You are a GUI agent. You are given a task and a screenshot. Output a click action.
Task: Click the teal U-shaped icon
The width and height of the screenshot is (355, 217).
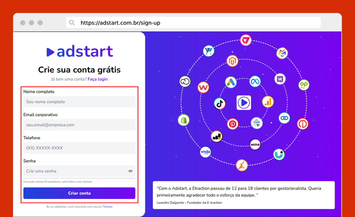click(x=279, y=154)
